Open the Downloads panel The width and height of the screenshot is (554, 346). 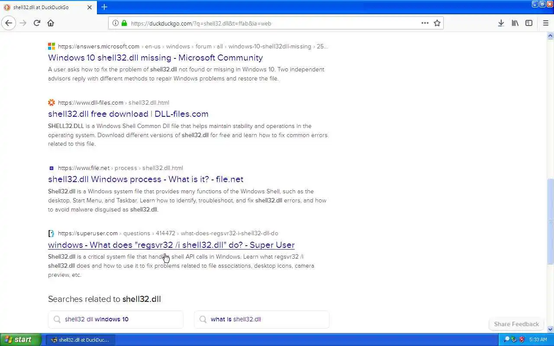click(501, 23)
